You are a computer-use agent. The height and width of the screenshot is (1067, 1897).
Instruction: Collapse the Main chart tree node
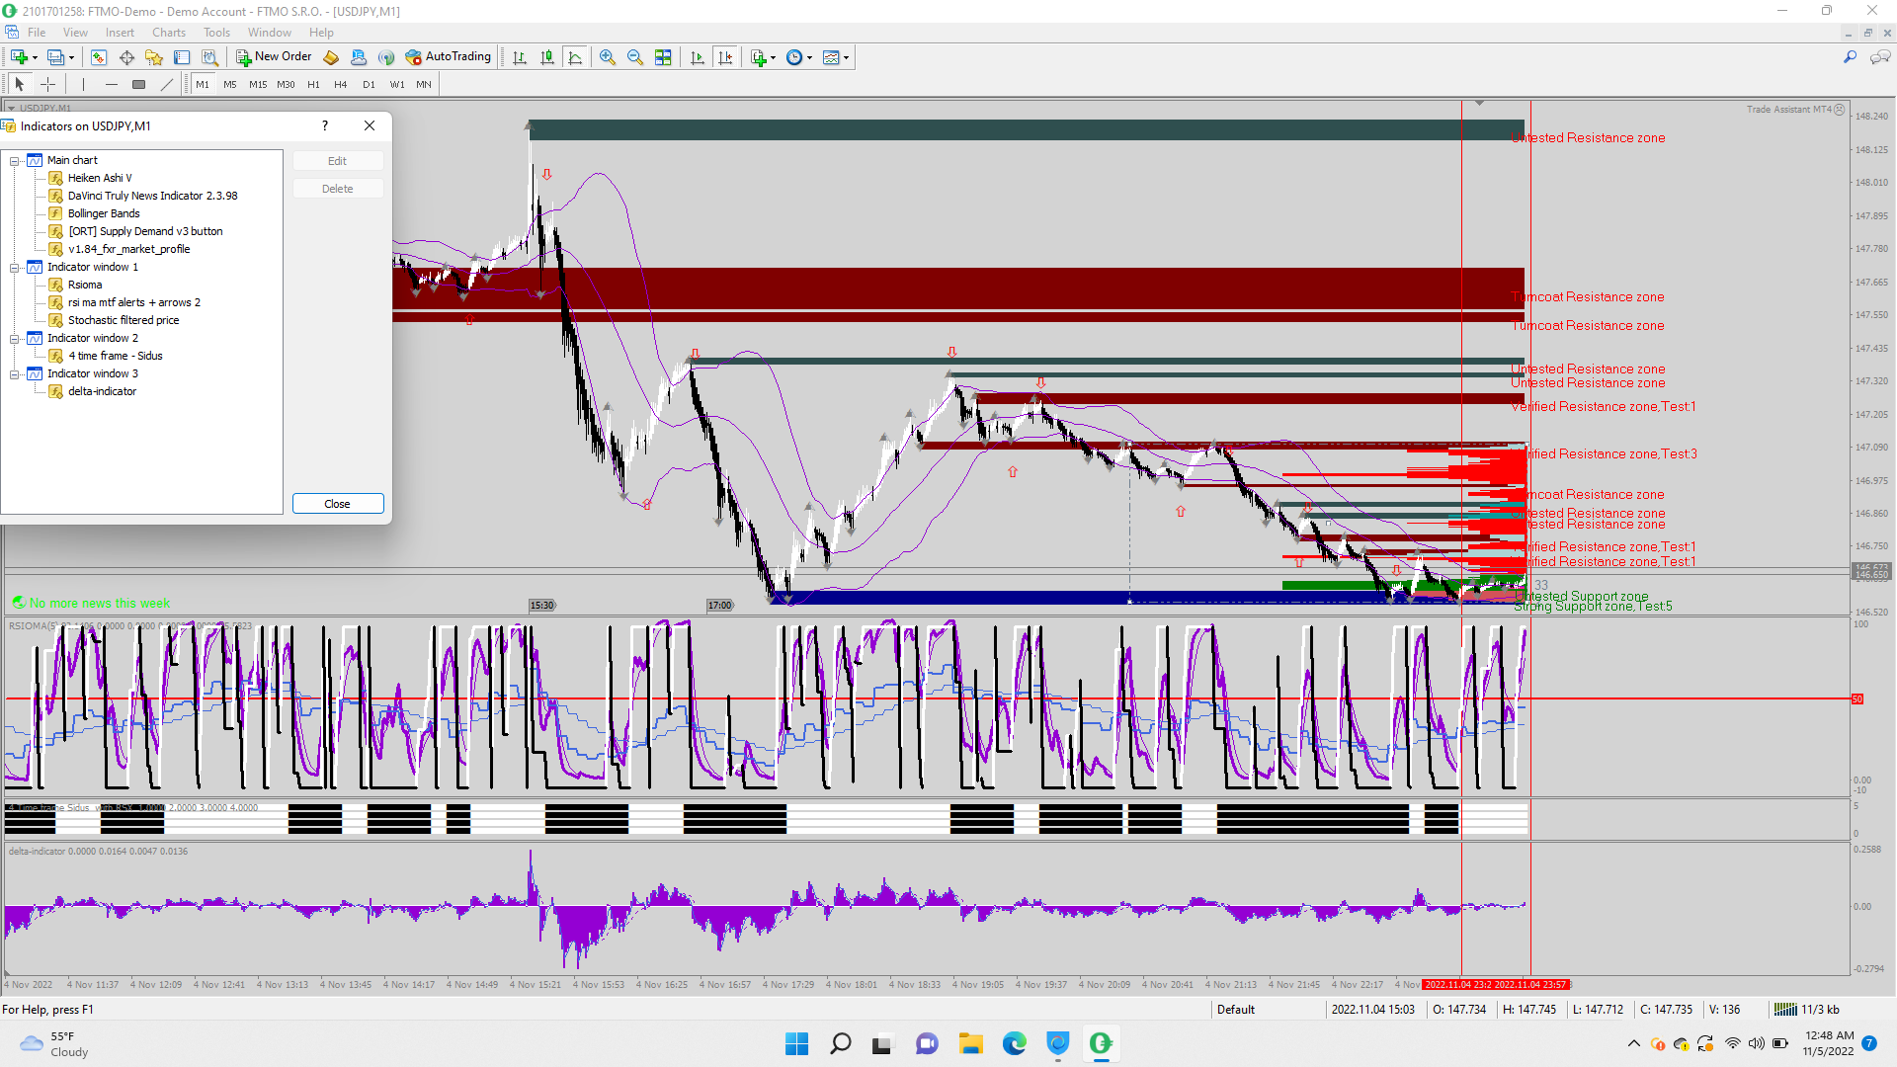(15, 160)
